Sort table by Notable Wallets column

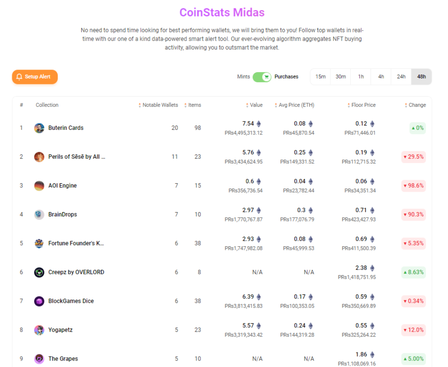tap(158, 105)
